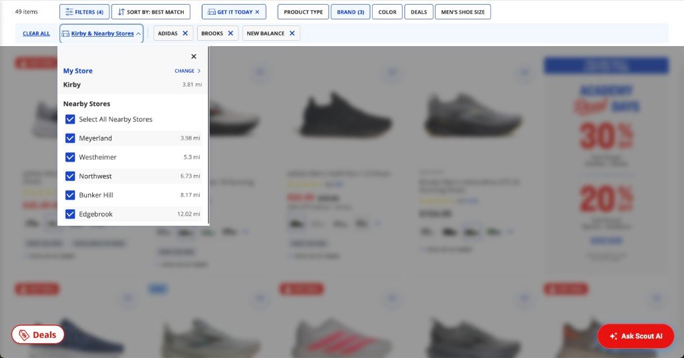
Task: Click the 49 items count text
Action: pyautogui.click(x=26, y=12)
